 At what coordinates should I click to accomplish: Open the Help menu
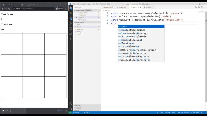[109, 4]
